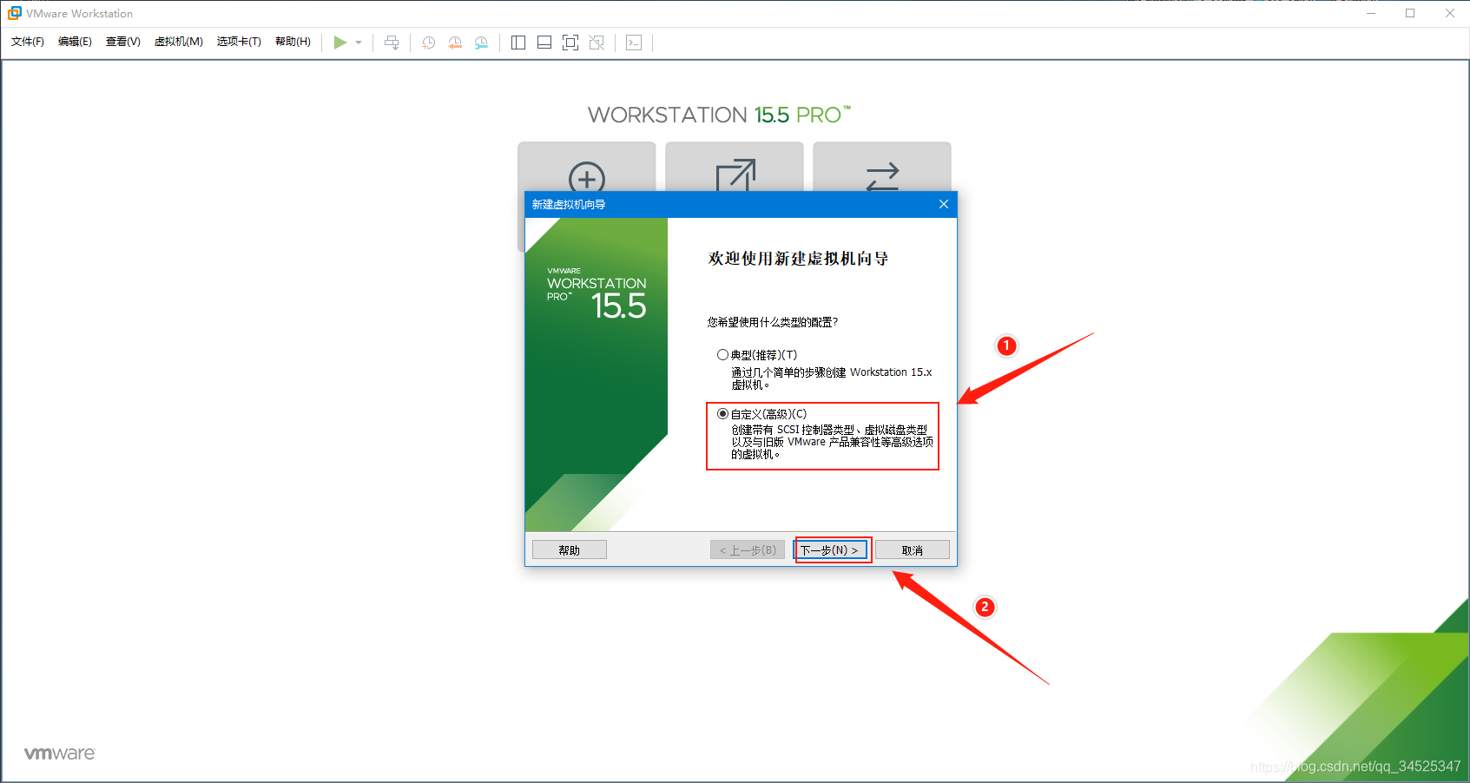Viewport: 1470px width, 783px height.
Task: Open the 选项卡(T) menu
Action: pos(239,42)
